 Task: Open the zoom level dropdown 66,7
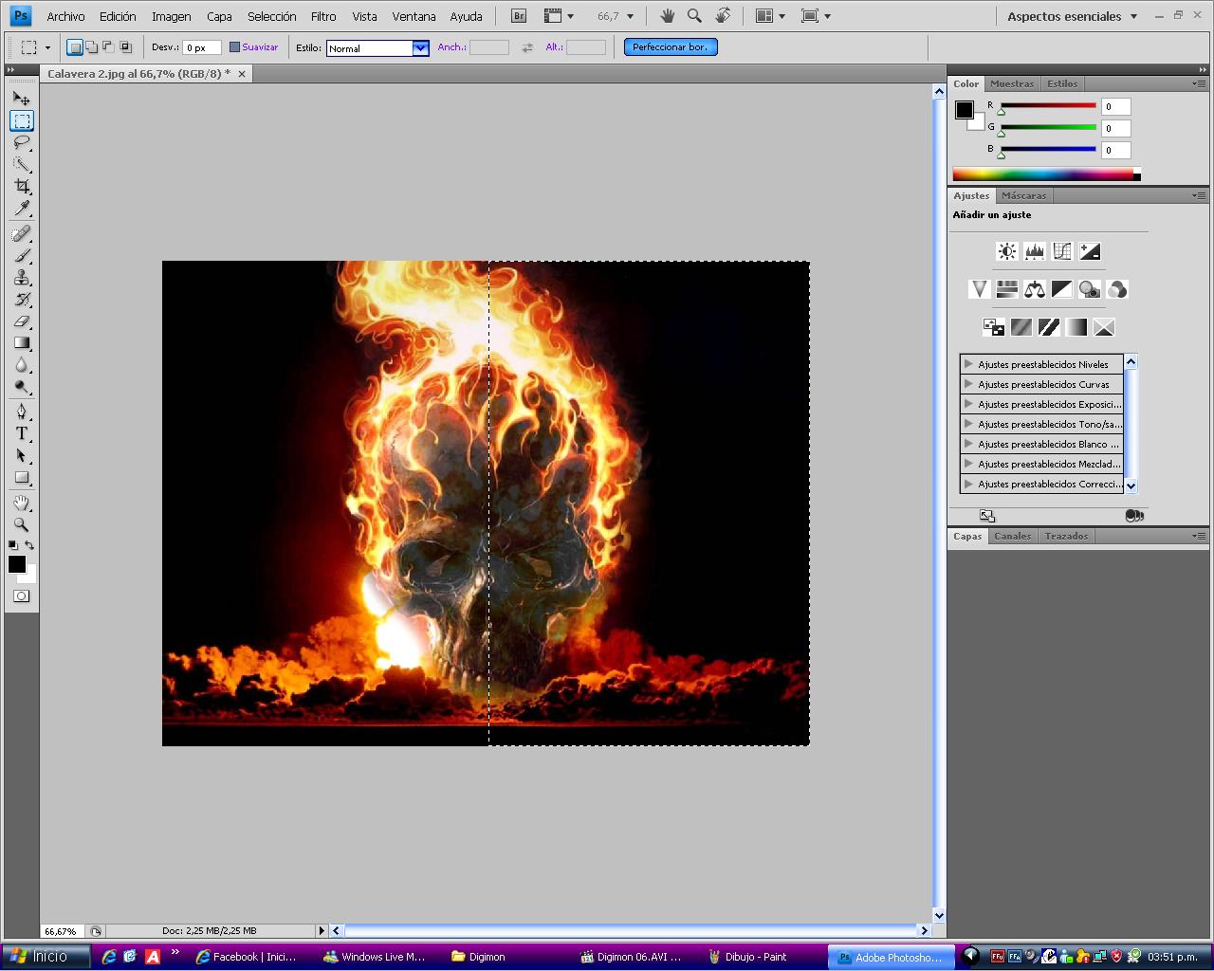pos(630,16)
